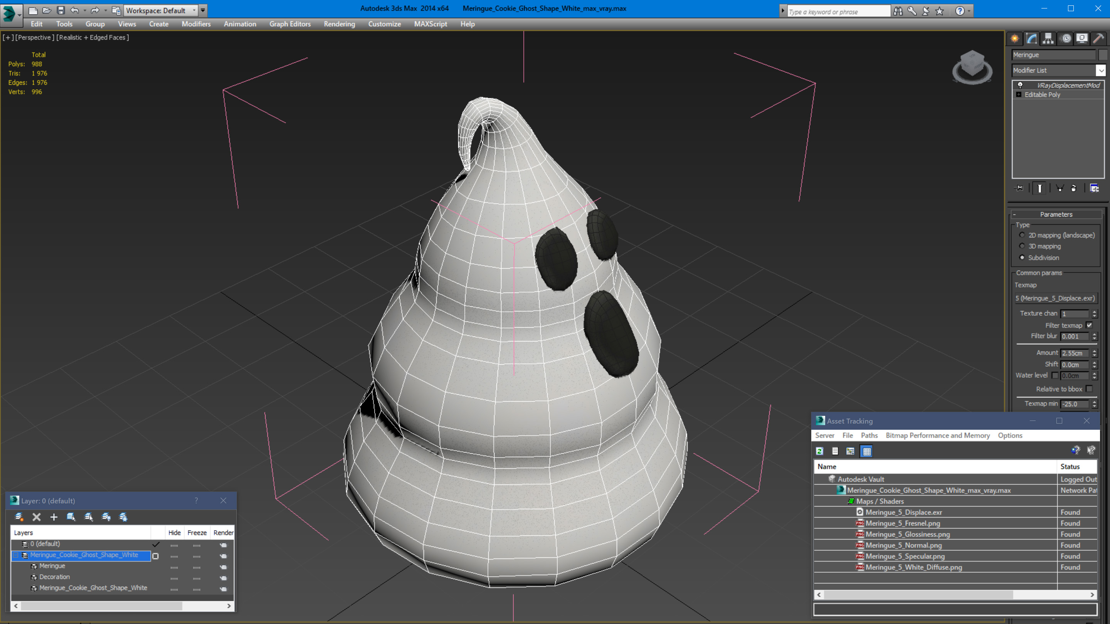Image resolution: width=1110 pixels, height=624 pixels.
Task: Select 3D mapping radio button
Action: pos(1022,246)
